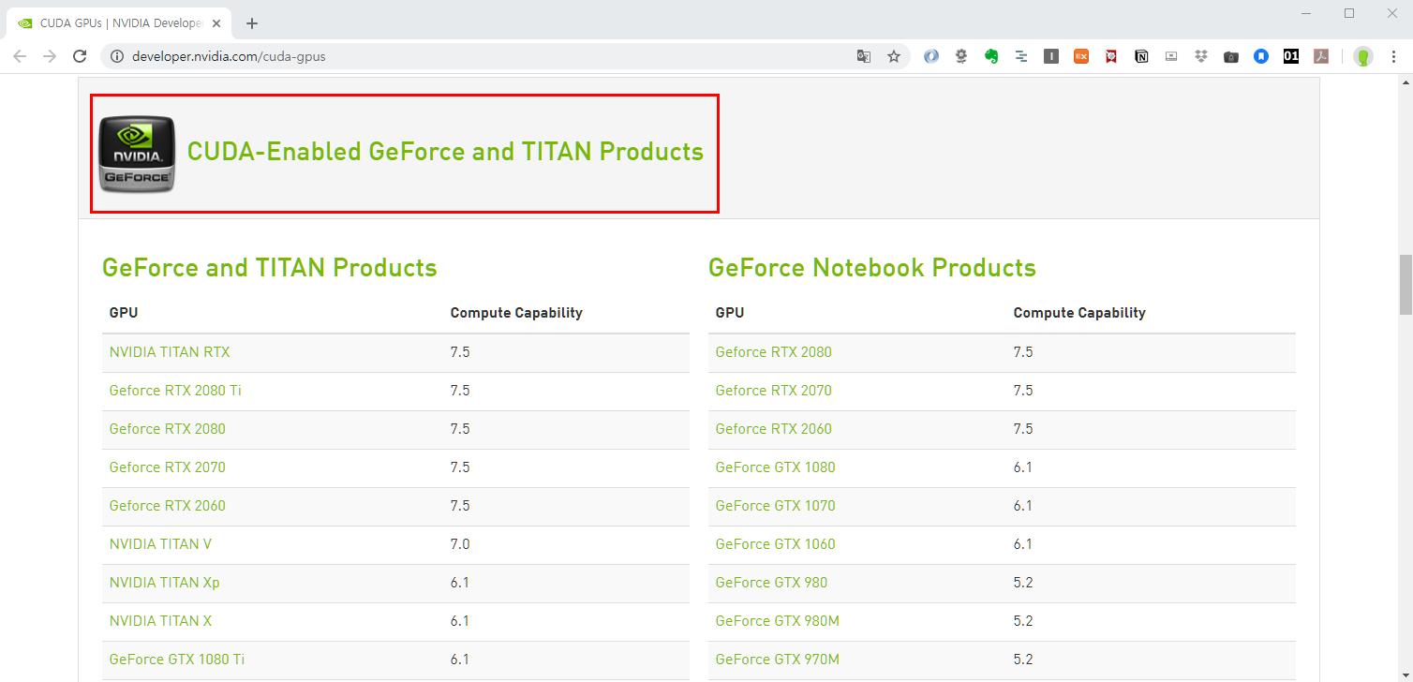Reload the CUDA GPUs page
The width and height of the screenshot is (1413, 682).
[80, 56]
